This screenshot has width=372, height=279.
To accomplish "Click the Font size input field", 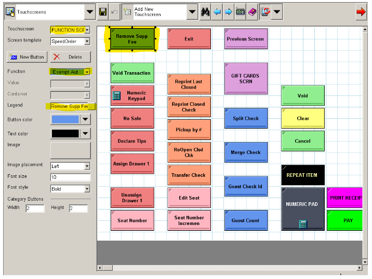I will pos(70,177).
